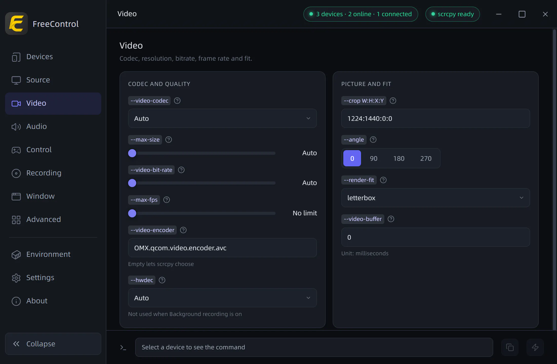
Task: Click the crop input field 1224:1440:0:0
Action: [436, 118]
